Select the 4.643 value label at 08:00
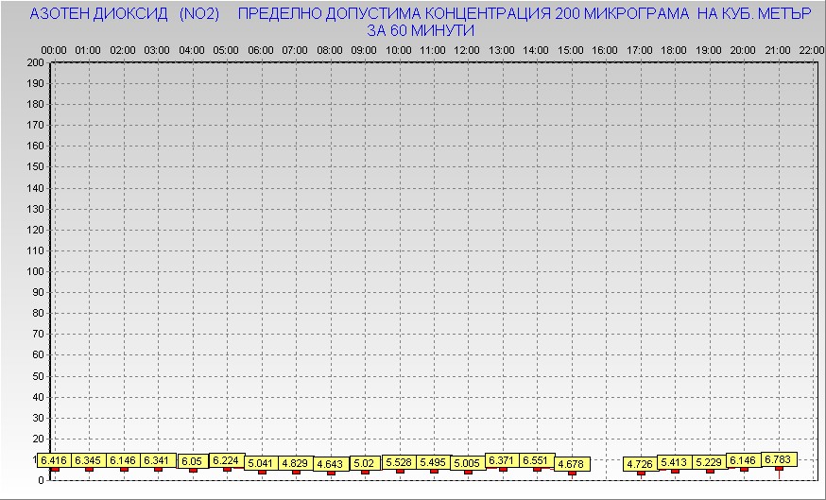The image size is (826, 500). [x=330, y=464]
